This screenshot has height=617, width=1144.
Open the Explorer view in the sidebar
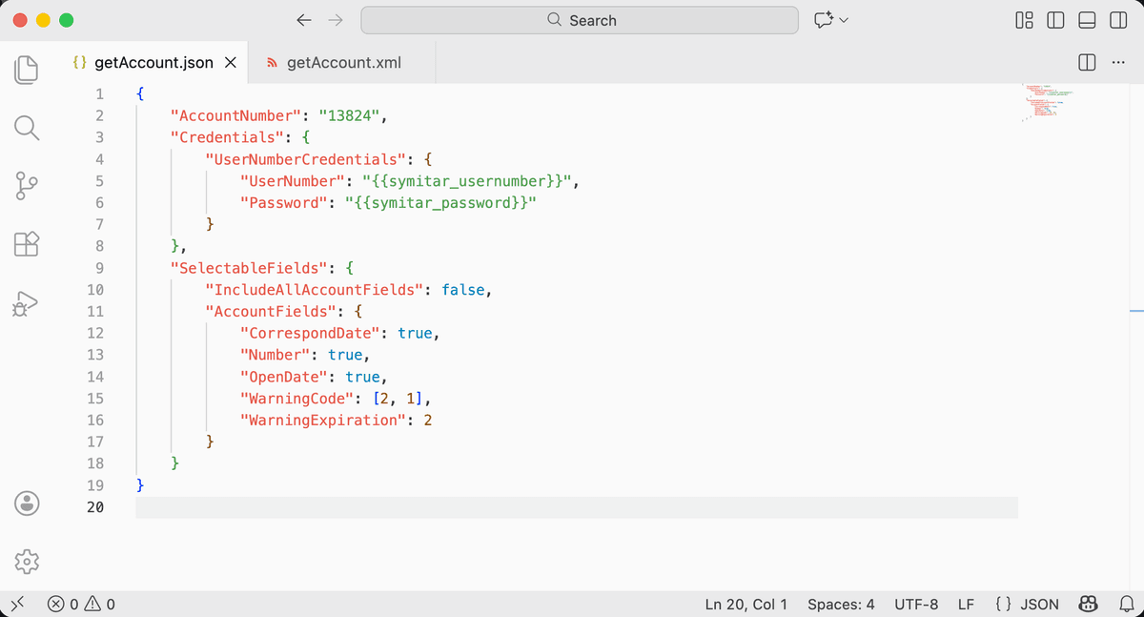coord(27,69)
